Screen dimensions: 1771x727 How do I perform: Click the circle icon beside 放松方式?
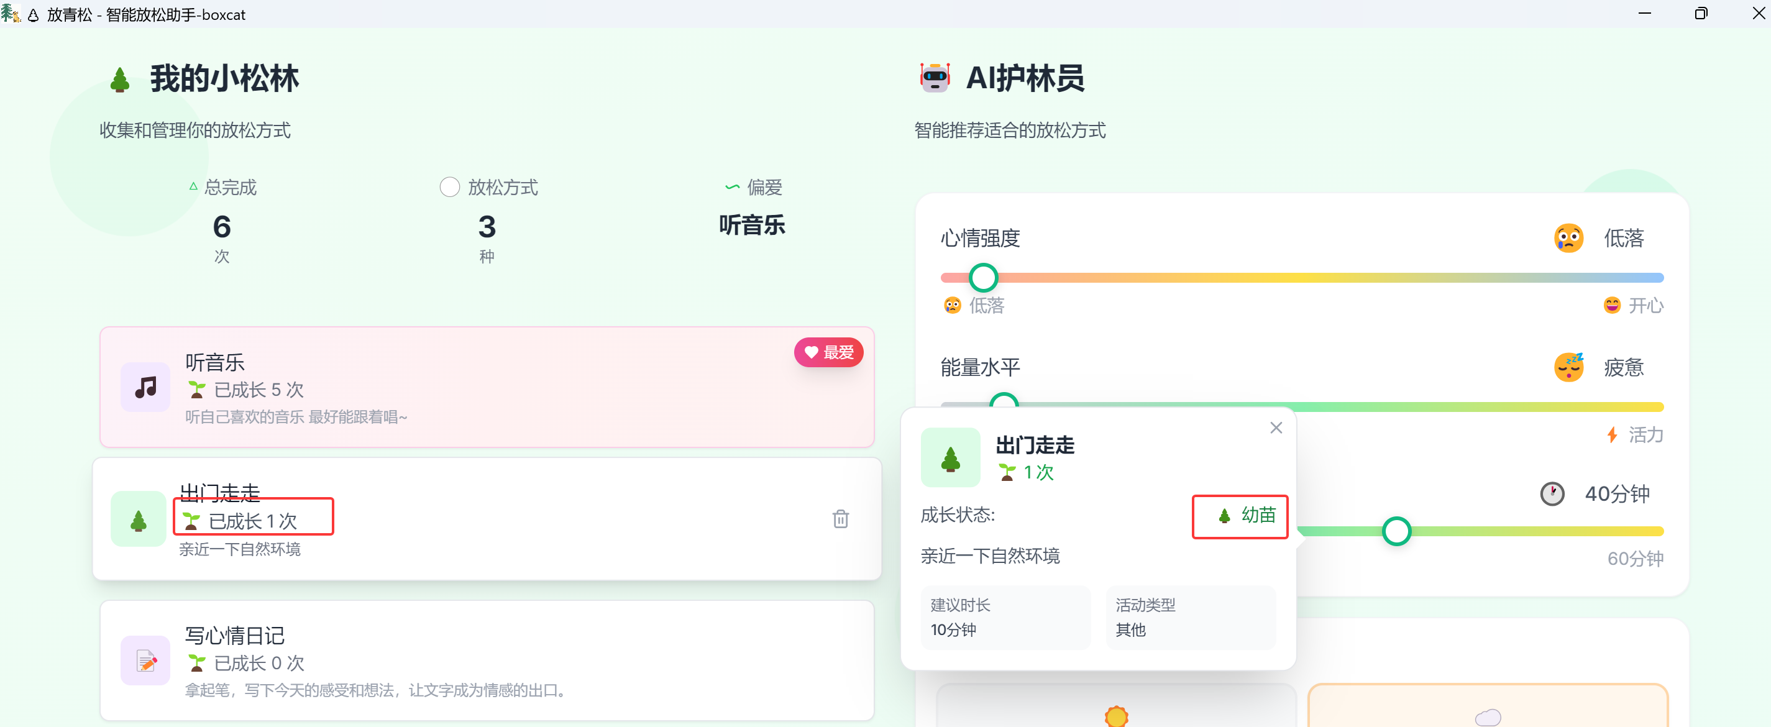coord(449,187)
